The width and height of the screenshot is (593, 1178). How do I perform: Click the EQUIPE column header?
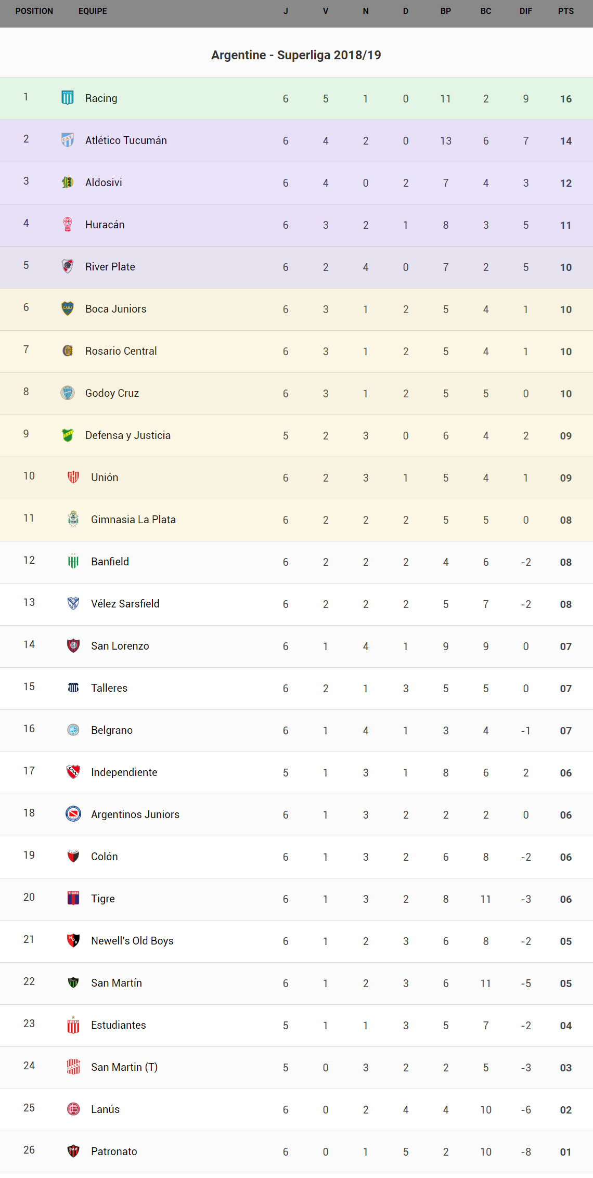click(93, 11)
